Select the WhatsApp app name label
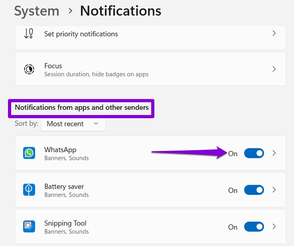This screenshot has height=246, width=294. click(60, 150)
